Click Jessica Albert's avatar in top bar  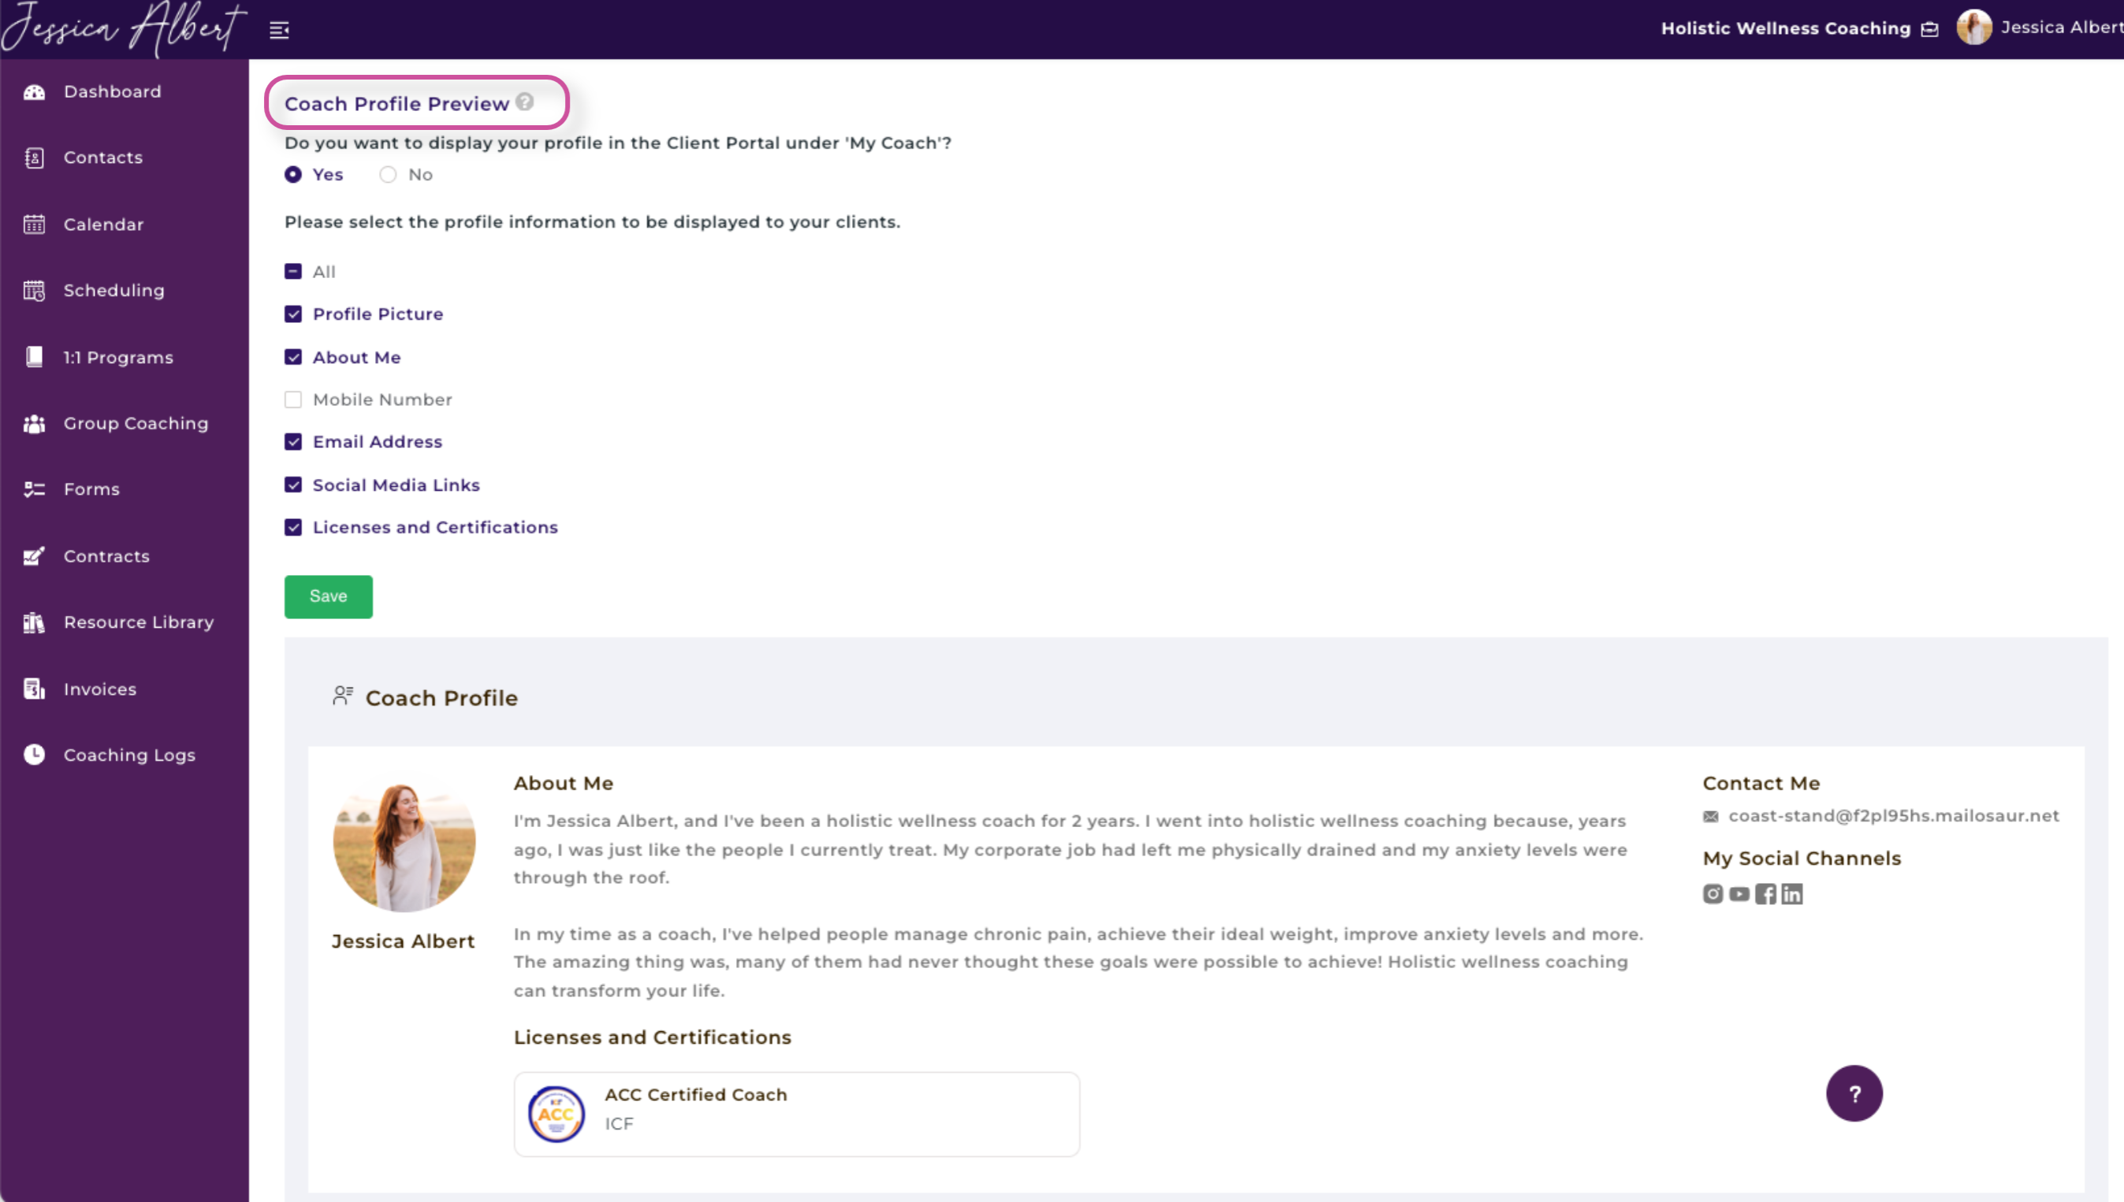(x=1973, y=28)
